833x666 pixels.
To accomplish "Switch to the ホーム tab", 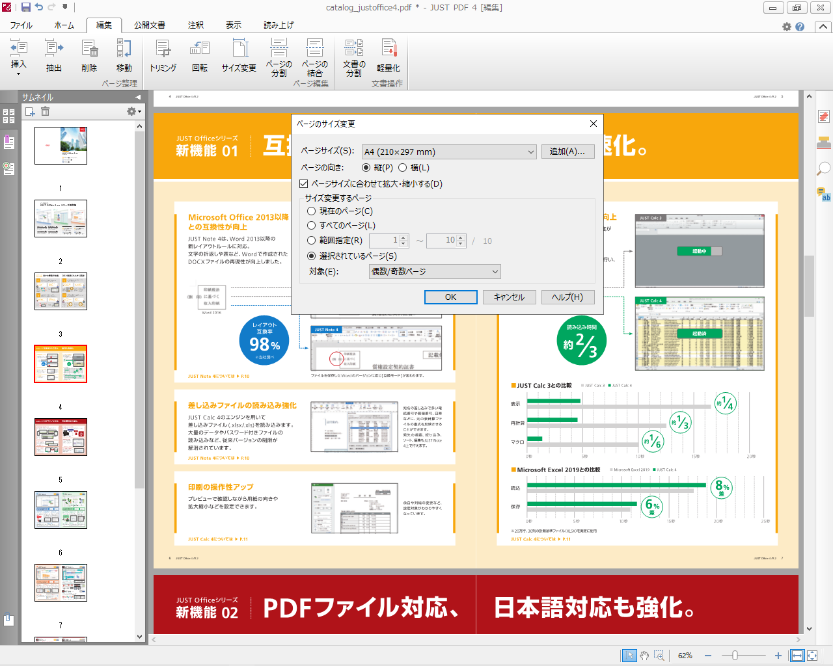I will pos(64,25).
